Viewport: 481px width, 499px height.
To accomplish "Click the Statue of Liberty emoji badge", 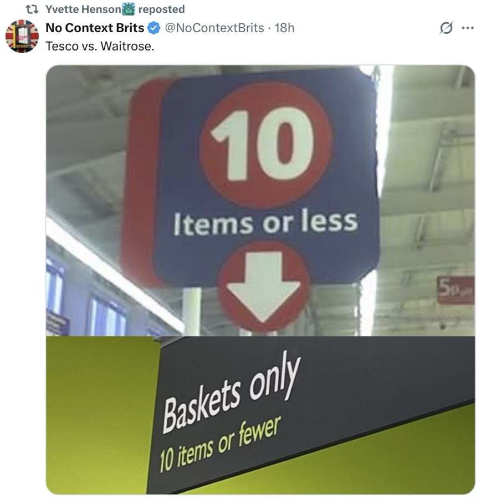I will click(129, 9).
